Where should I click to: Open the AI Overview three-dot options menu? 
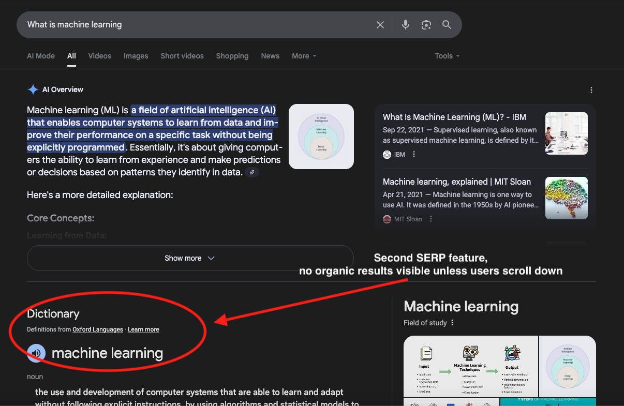(591, 89)
